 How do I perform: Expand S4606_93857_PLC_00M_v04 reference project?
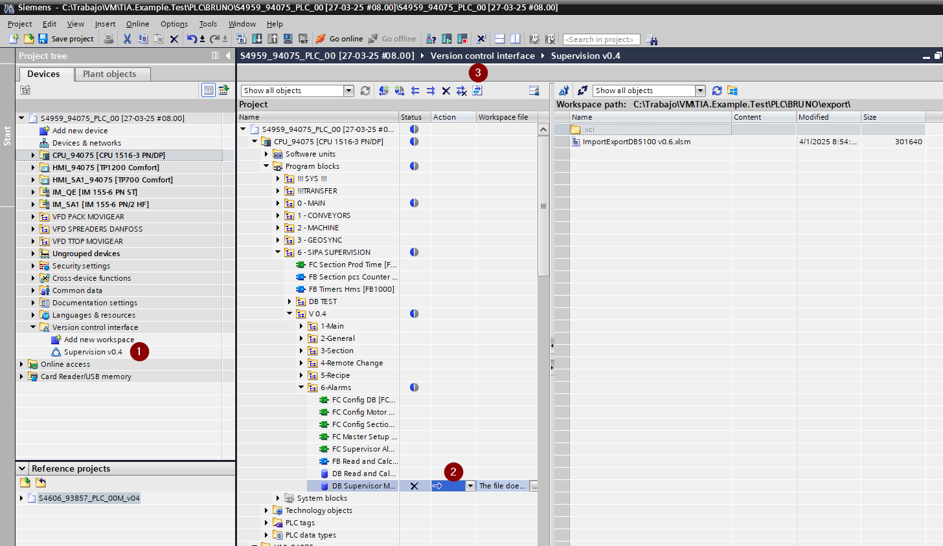point(21,498)
